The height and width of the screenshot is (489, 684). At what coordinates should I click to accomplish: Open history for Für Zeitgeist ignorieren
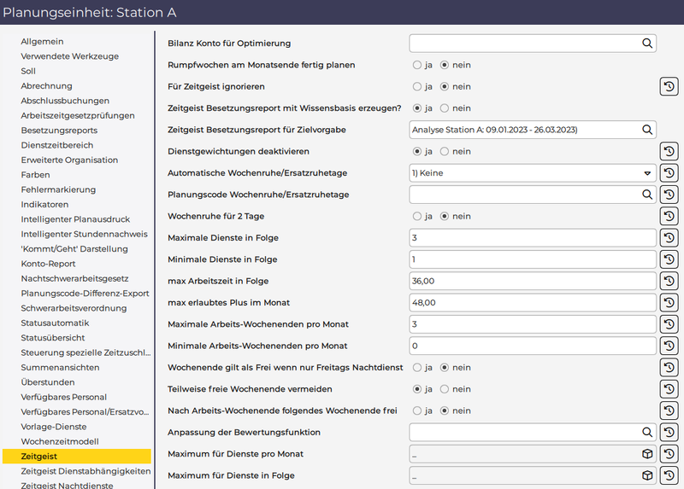(x=669, y=86)
